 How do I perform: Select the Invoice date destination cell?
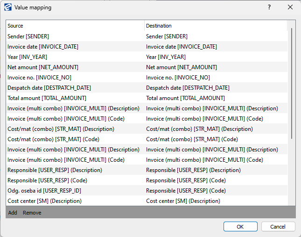tap(181, 46)
